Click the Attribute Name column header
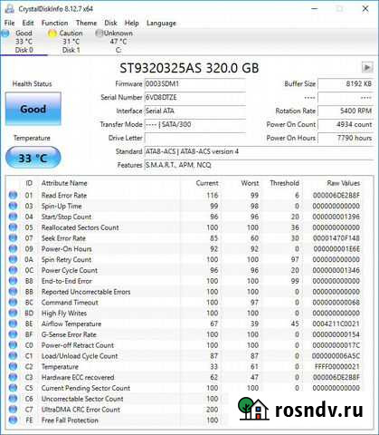The image size is (379, 435). pos(64,183)
